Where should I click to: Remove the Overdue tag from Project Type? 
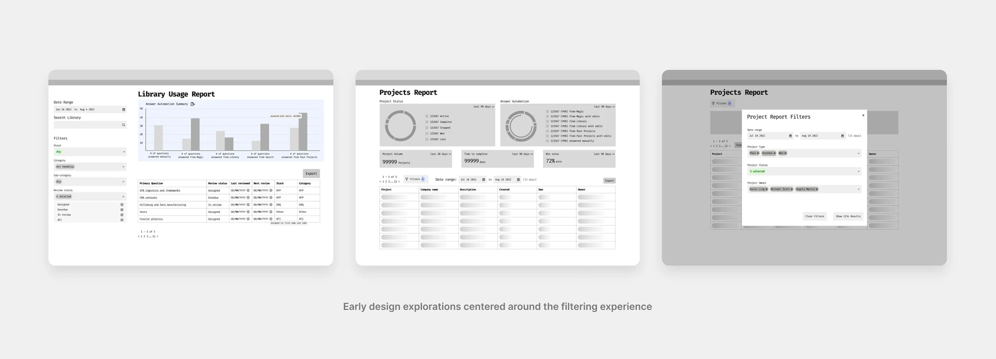[774, 153]
